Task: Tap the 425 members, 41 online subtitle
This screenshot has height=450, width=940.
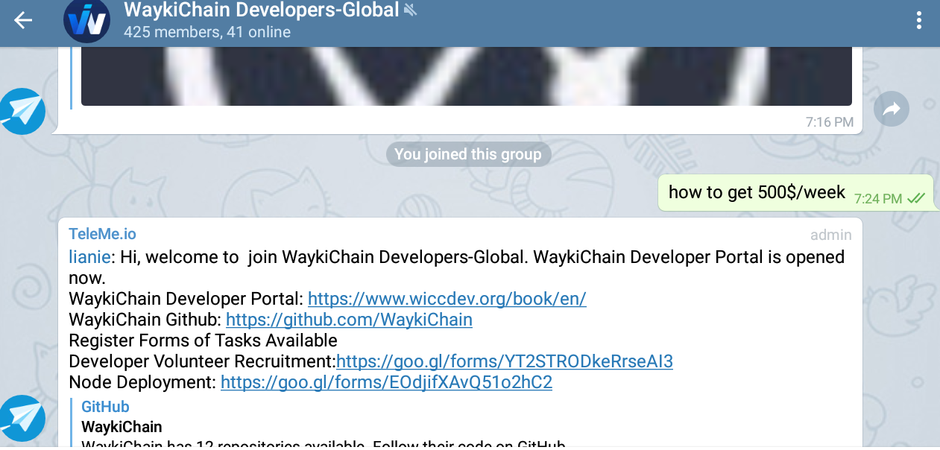Action: (207, 33)
